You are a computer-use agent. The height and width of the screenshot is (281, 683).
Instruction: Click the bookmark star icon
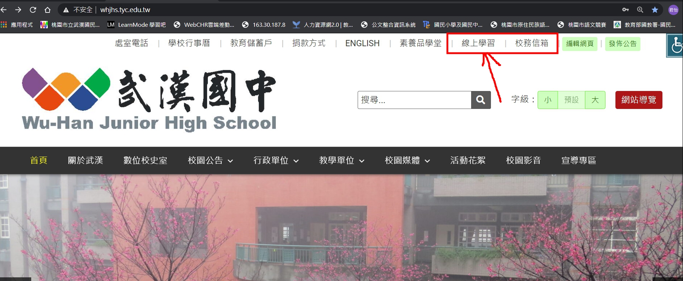pos(655,10)
